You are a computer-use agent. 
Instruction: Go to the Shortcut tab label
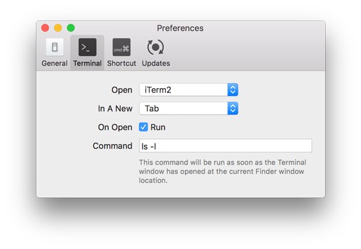tap(121, 63)
